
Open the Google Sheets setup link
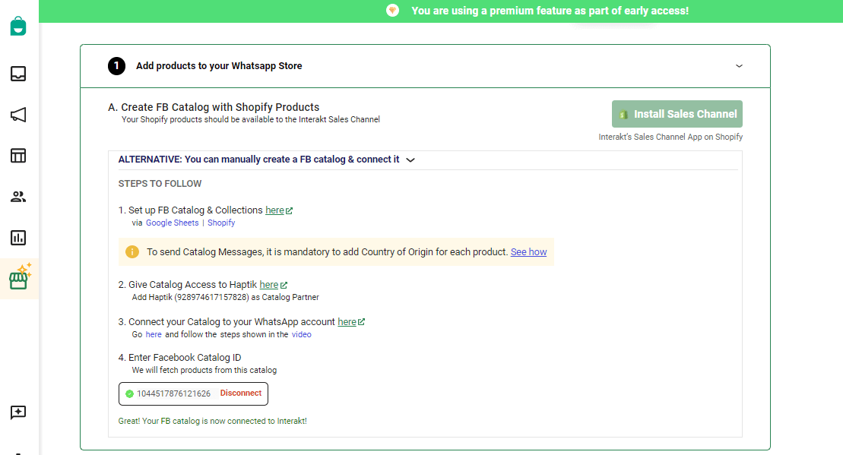point(172,223)
